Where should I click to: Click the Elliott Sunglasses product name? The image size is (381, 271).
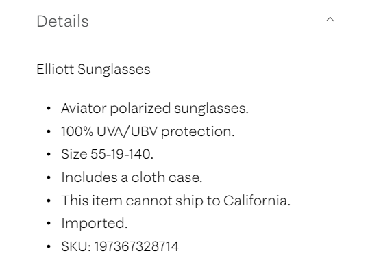coord(94,69)
